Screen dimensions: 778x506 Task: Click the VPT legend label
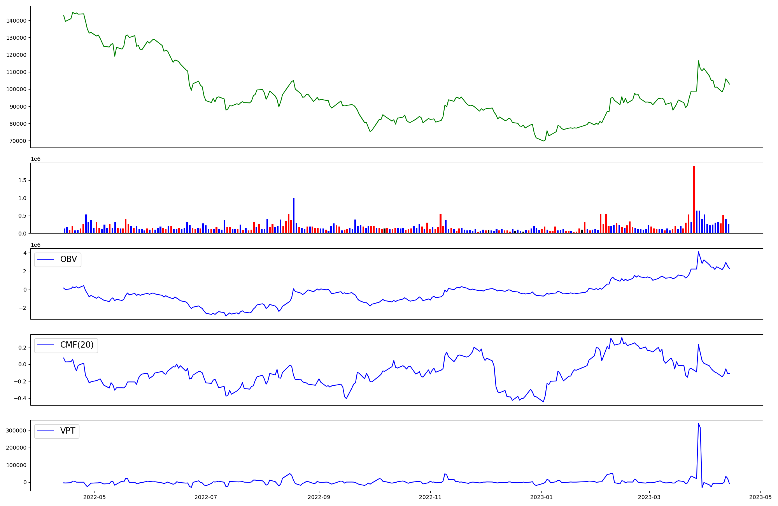tap(68, 431)
